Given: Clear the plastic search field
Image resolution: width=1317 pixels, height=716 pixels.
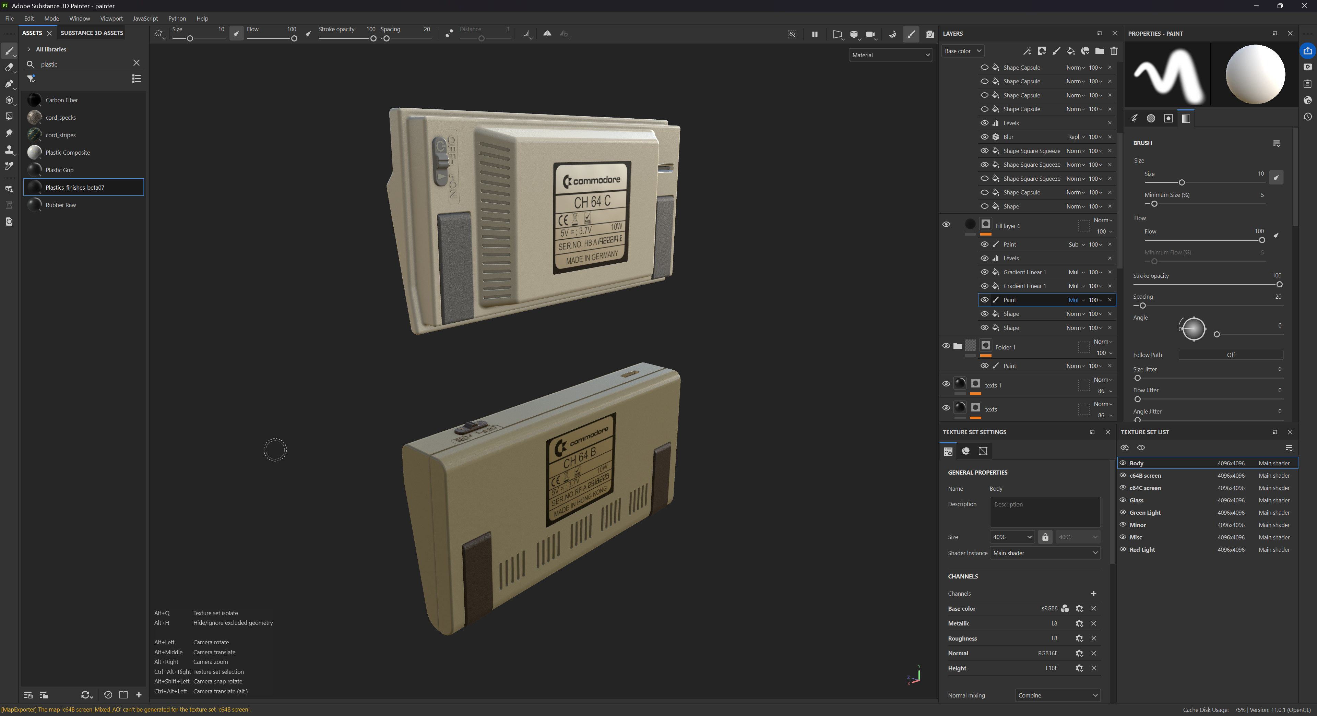Looking at the screenshot, I should pyautogui.click(x=136, y=63).
